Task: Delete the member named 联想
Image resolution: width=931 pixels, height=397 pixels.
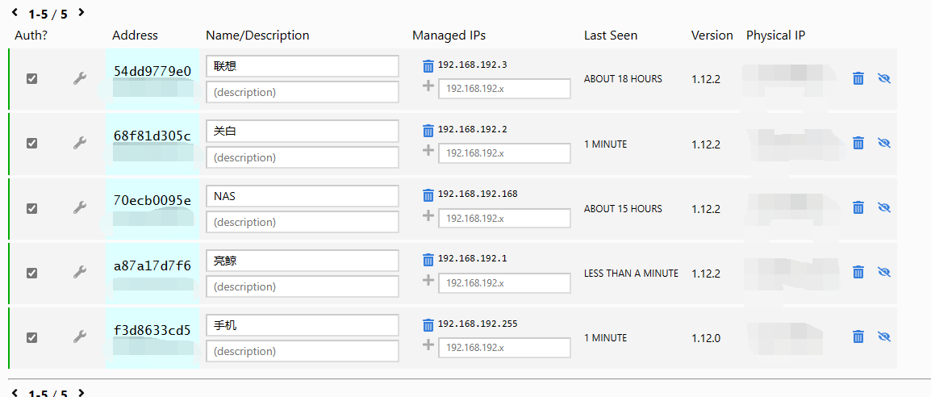Action: pyautogui.click(x=858, y=78)
